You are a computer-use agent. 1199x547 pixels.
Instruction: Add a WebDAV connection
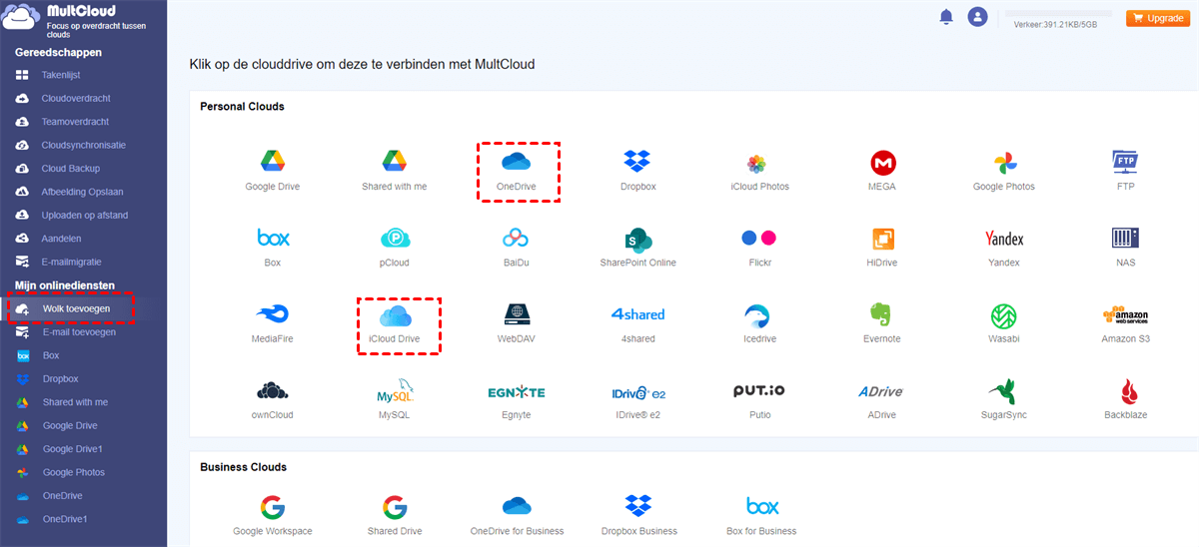pos(517,314)
